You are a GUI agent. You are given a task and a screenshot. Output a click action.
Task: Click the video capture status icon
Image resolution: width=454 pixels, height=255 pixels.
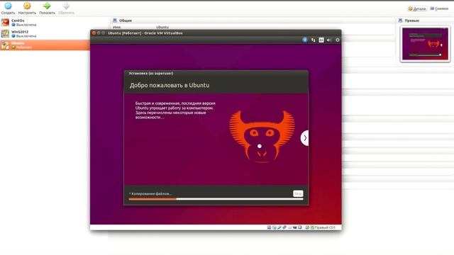(x=300, y=227)
